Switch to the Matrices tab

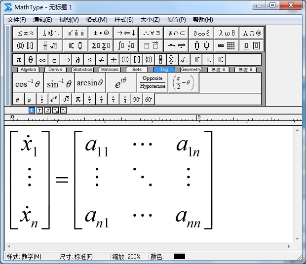(x=109, y=70)
